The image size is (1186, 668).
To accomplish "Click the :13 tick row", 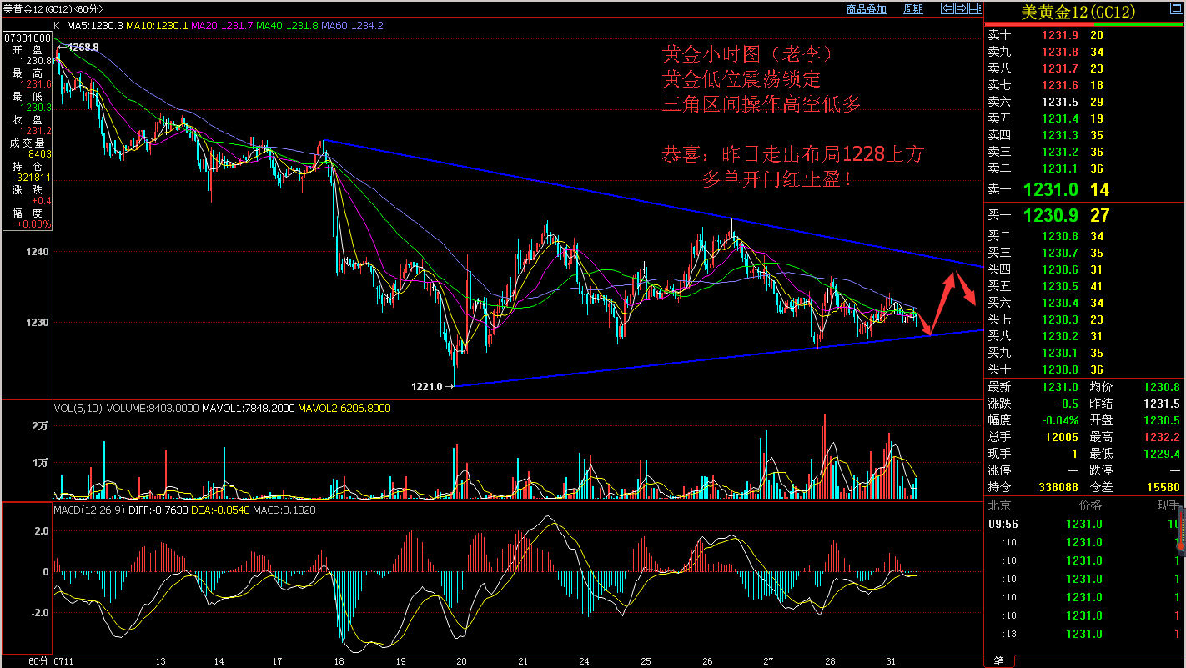I will pos(1084,634).
